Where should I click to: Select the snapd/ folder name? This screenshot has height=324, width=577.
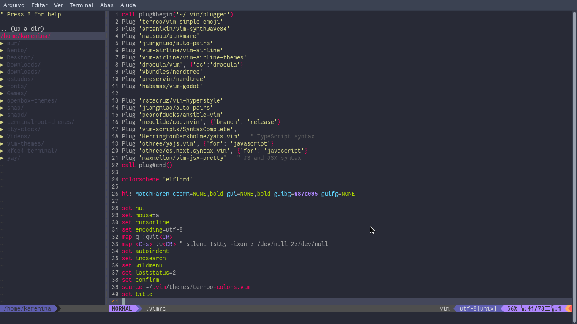point(17,115)
